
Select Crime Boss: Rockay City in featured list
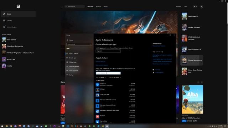[x=192, y=71]
